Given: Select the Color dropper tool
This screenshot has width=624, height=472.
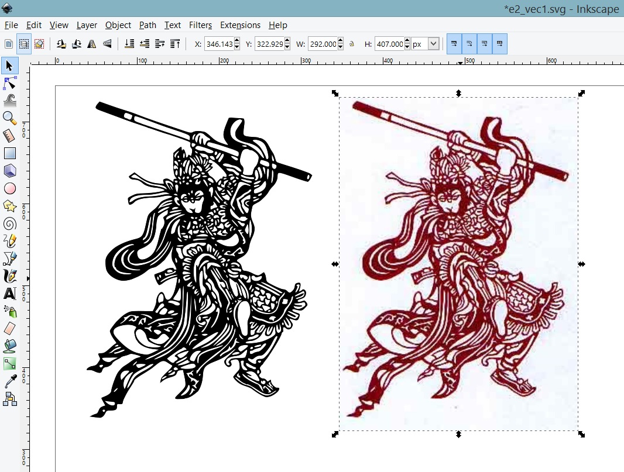Looking at the screenshot, I should [x=9, y=381].
